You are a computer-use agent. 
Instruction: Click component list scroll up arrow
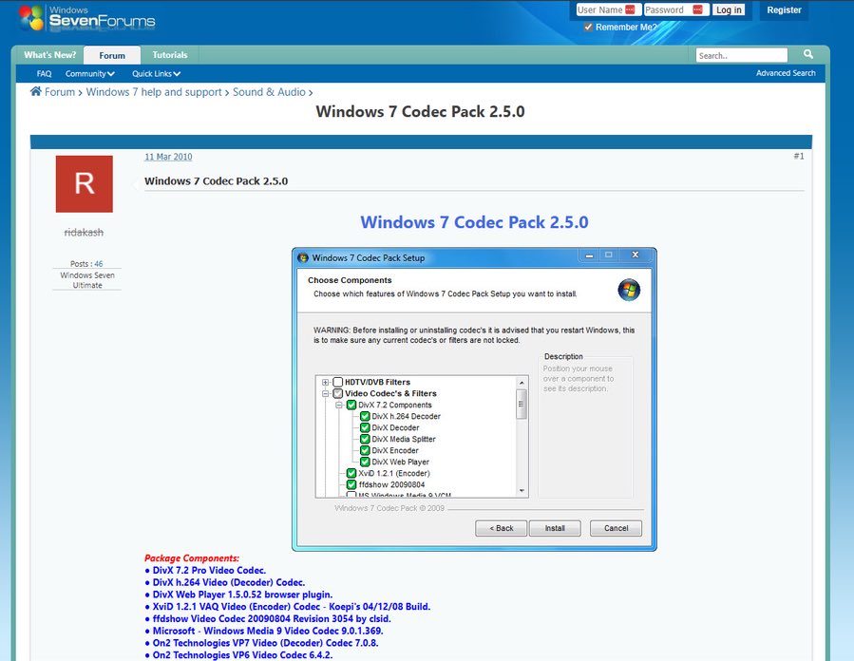tap(522, 382)
